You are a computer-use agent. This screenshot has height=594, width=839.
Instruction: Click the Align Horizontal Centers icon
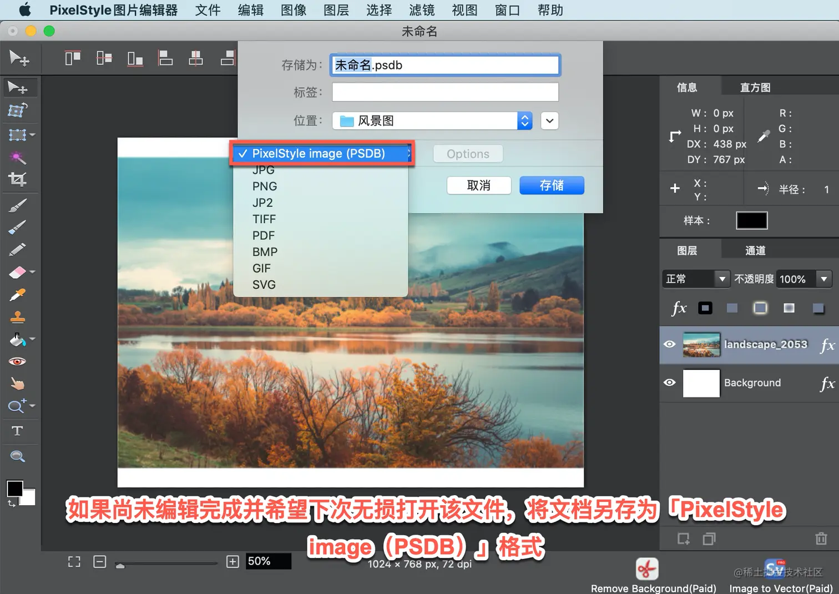(x=196, y=58)
